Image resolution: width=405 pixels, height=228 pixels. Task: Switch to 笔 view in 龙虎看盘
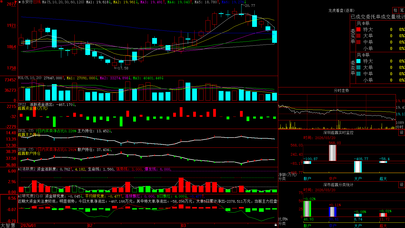(402, 10)
